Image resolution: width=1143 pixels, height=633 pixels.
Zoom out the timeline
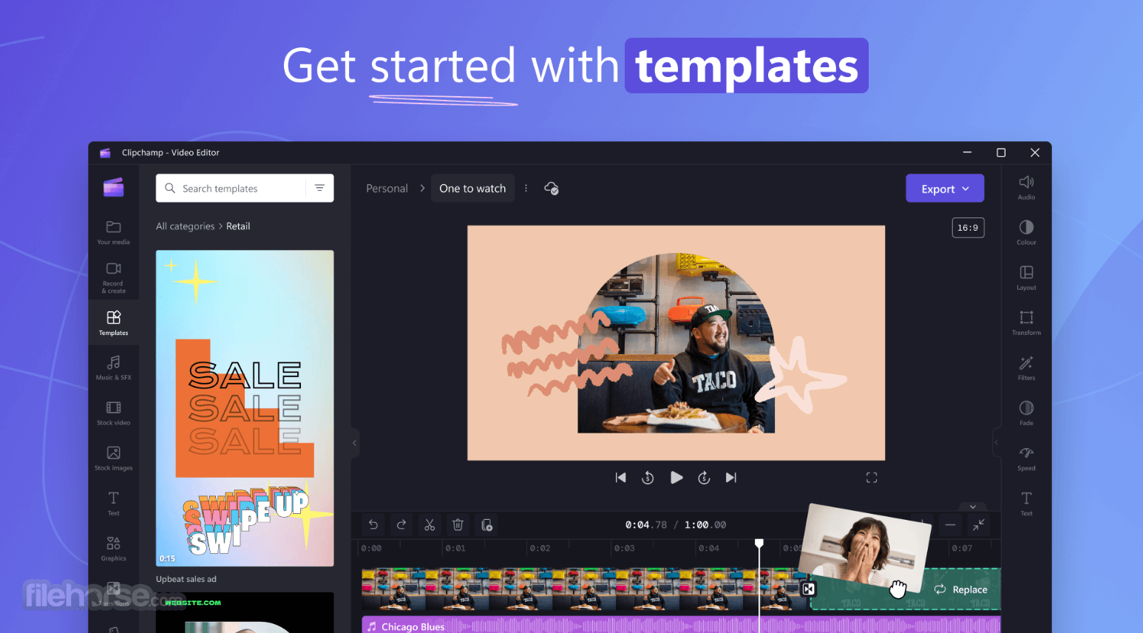tap(950, 525)
